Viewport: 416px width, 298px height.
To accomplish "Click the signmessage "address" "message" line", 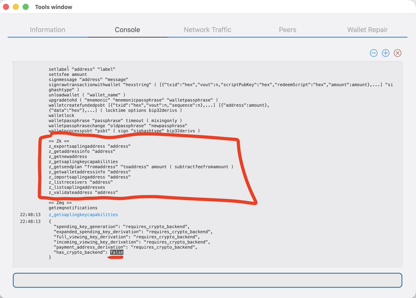I will tap(88, 80).
